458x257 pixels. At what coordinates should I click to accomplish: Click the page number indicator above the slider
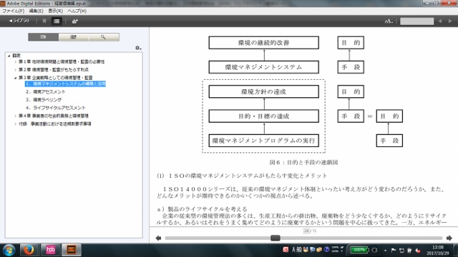(310, 231)
